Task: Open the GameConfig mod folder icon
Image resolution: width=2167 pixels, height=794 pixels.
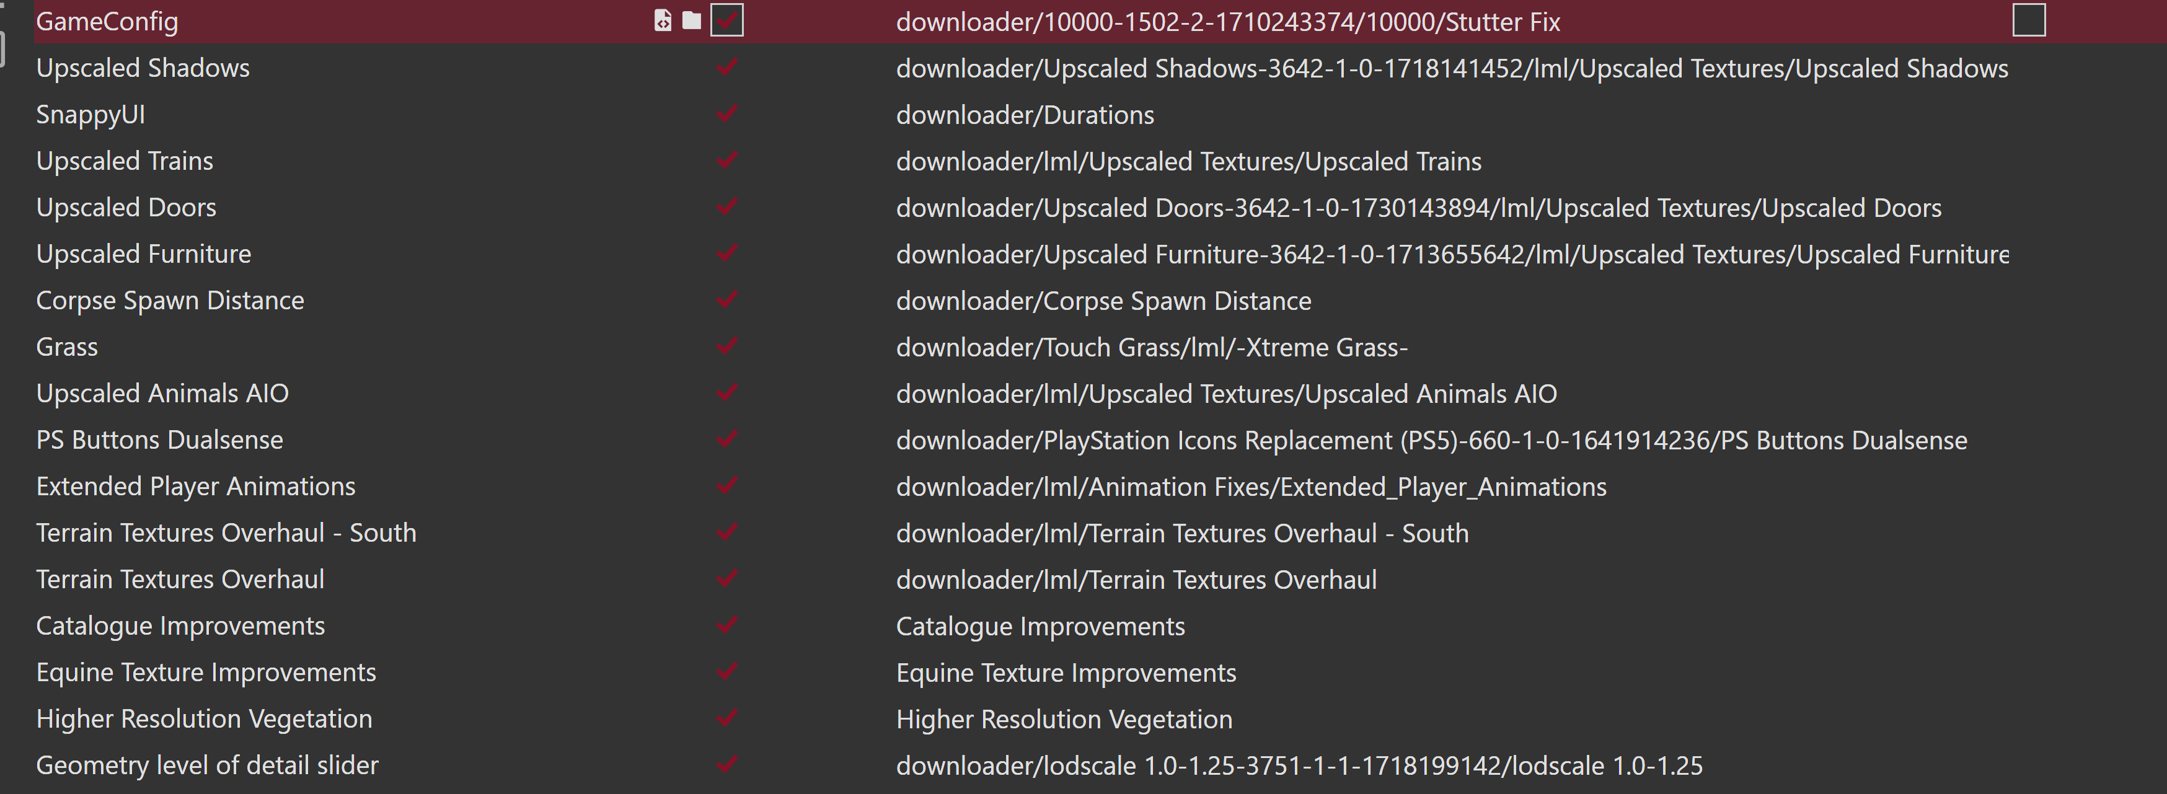Action: point(692,21)
